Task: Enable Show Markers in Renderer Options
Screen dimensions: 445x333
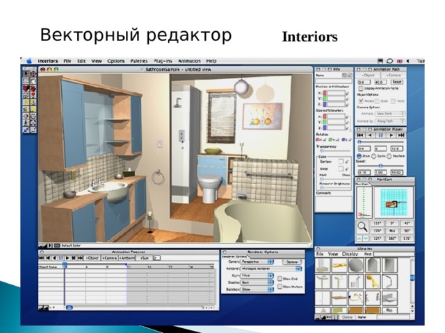Action: (x=280, y=287)
